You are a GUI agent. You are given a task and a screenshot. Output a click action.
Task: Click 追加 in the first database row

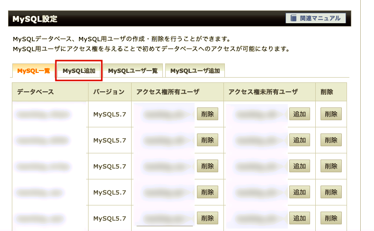(x=300, y=114)
